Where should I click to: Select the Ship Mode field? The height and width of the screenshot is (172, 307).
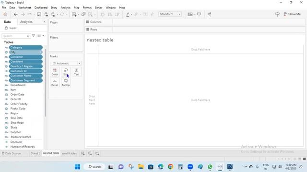tap(17, 123)
